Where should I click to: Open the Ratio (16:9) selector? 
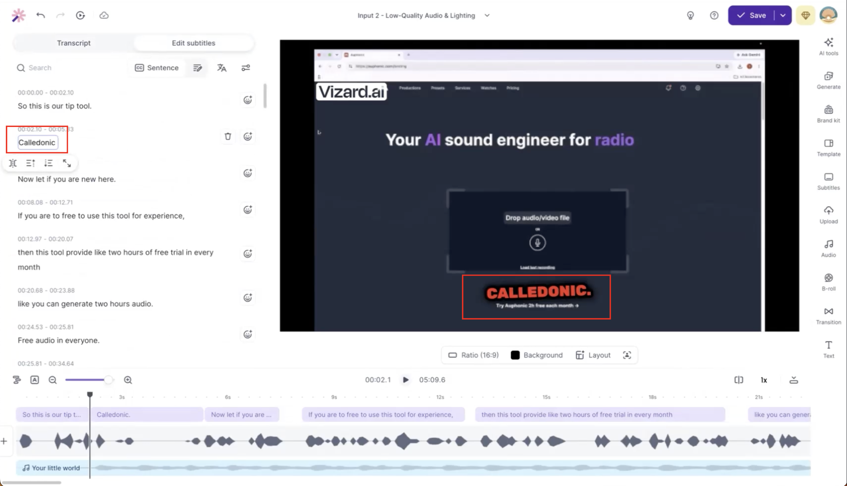tap(473, 355)
